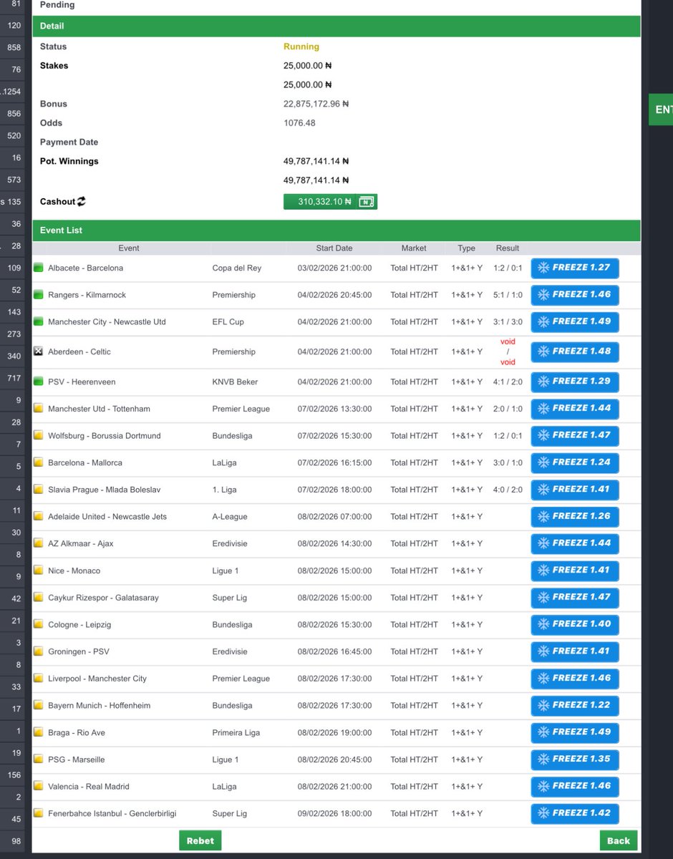Click the banknote icon in Cashout button

pos(365,202)
